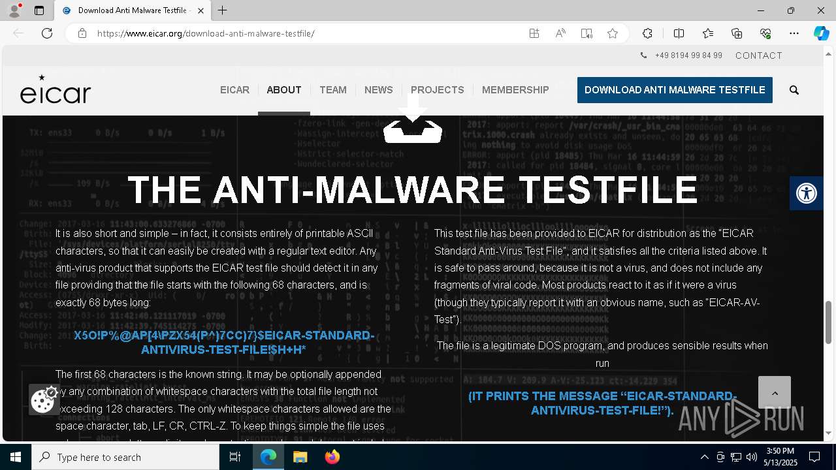Open the tab actions menu icon
This screenshot has width=836, height=470.
point(39,10)
